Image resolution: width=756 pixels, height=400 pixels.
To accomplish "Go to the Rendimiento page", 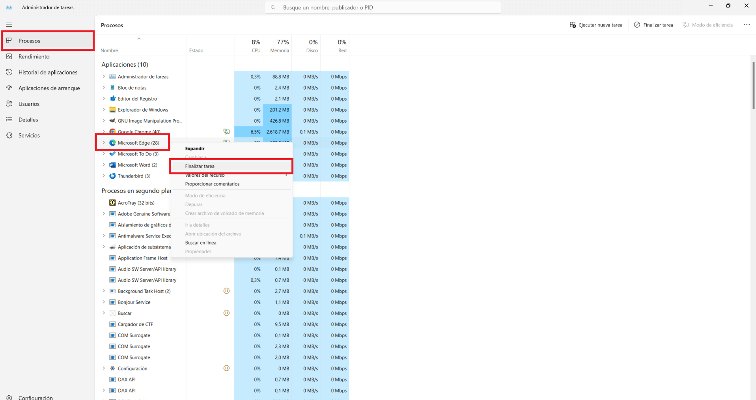I will (47, 56).
